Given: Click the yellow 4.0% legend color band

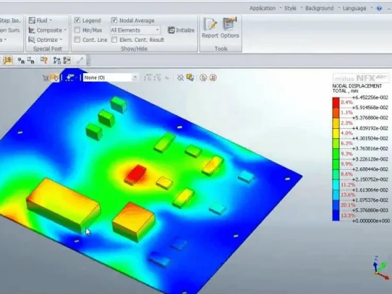Looking at the screenshot, I should (x=336, y=133).
